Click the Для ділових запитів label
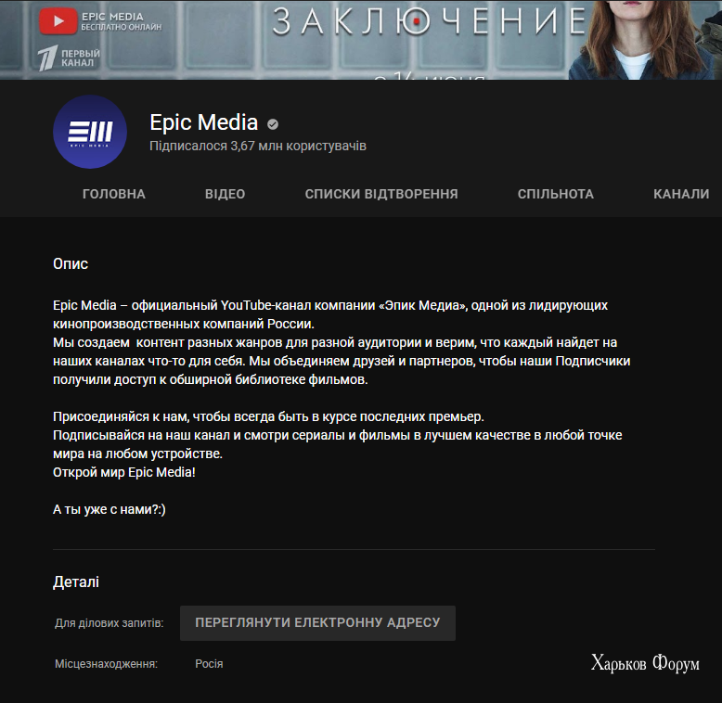Screen dimensions: 722x703 [110, 623]
